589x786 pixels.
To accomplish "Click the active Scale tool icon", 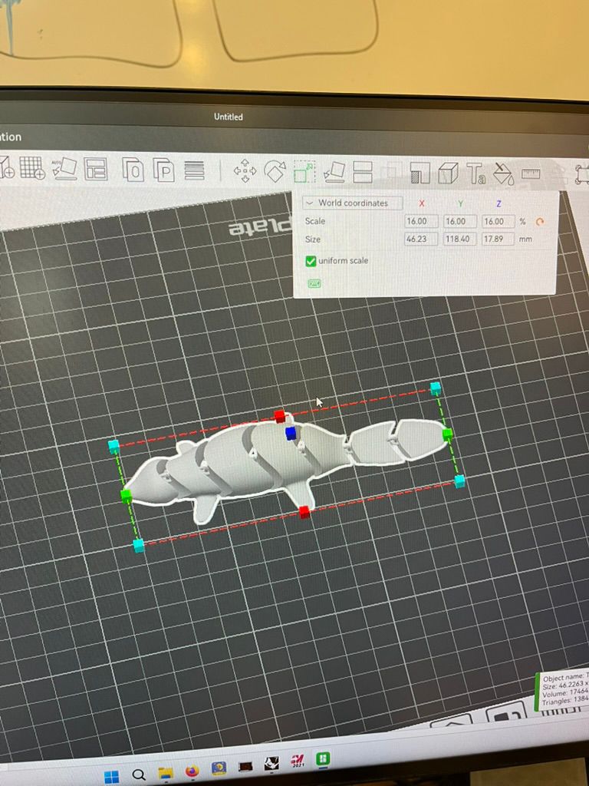I will (x=304, y=170).
